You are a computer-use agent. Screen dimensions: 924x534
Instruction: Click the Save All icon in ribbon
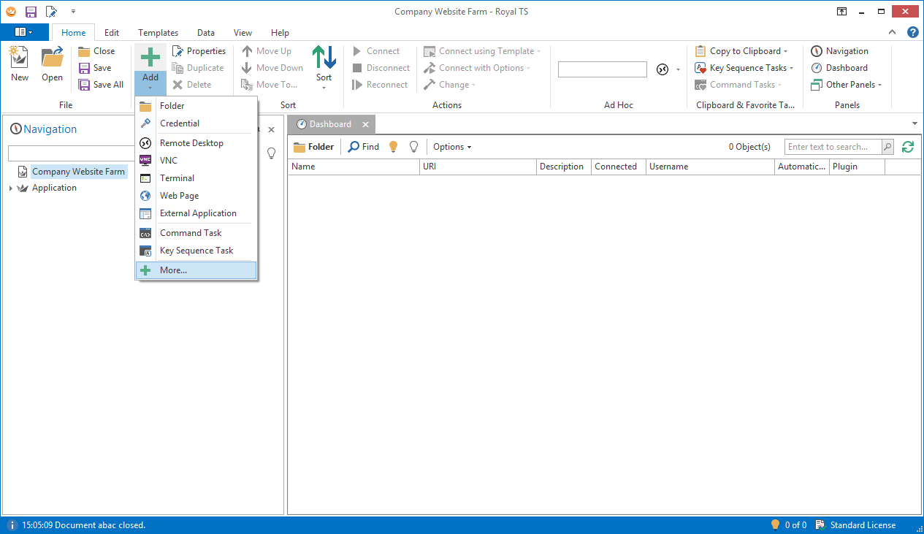[85, 85]
